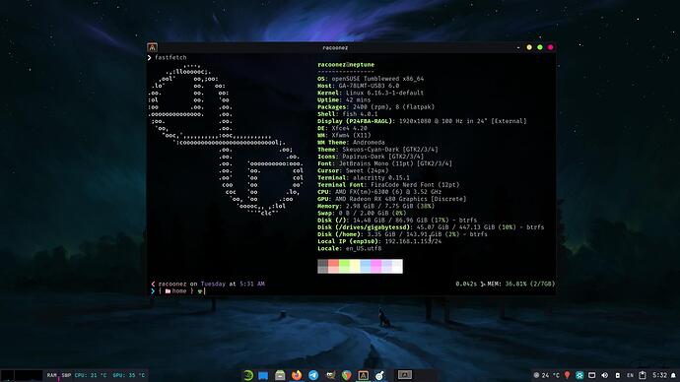Screen dimensions: 680x382
Task: Focus Alacritty via its dock icon
Action: (x=363, y=375)
